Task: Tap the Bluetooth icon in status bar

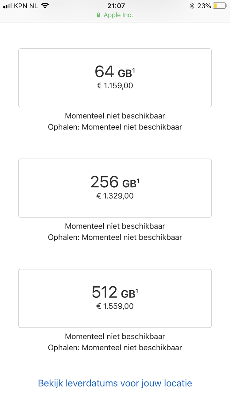Action: coord(192,6)
